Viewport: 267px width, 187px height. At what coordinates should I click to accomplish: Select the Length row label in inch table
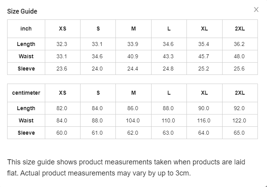point(26,44)
